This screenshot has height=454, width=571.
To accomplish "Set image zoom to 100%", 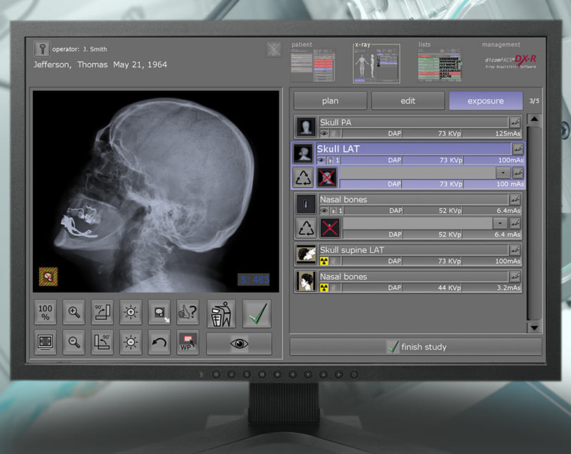I will [x=46, y=312].
